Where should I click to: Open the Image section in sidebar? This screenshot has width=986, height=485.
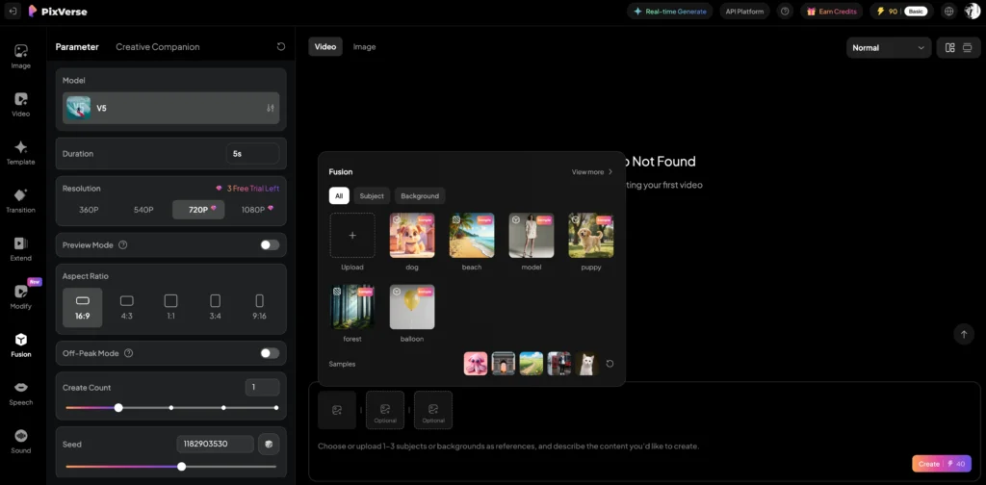(21, 56)
